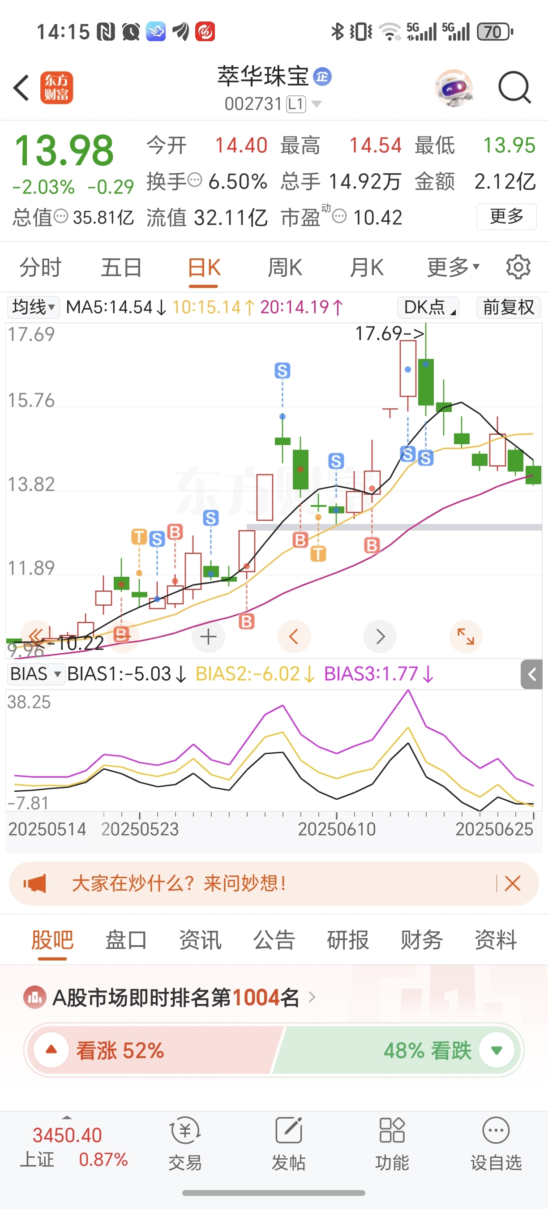
Task: Tap the info icon next to 换手
Action: [x=195, y=180]
